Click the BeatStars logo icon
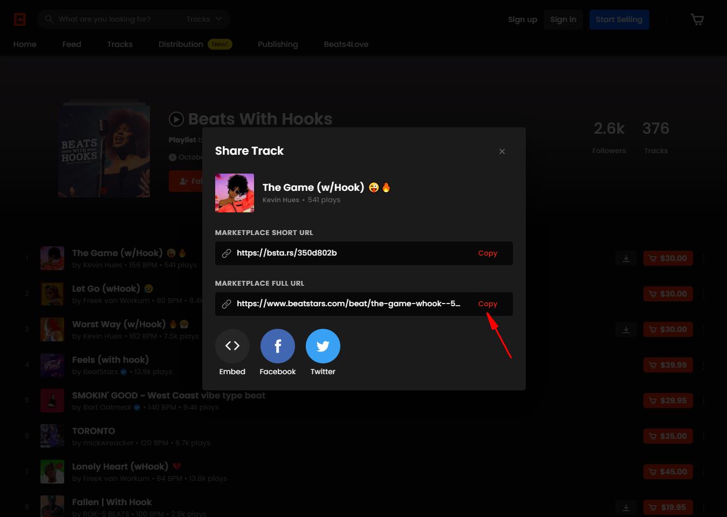727x517 pixels. [x=20, y=19]
